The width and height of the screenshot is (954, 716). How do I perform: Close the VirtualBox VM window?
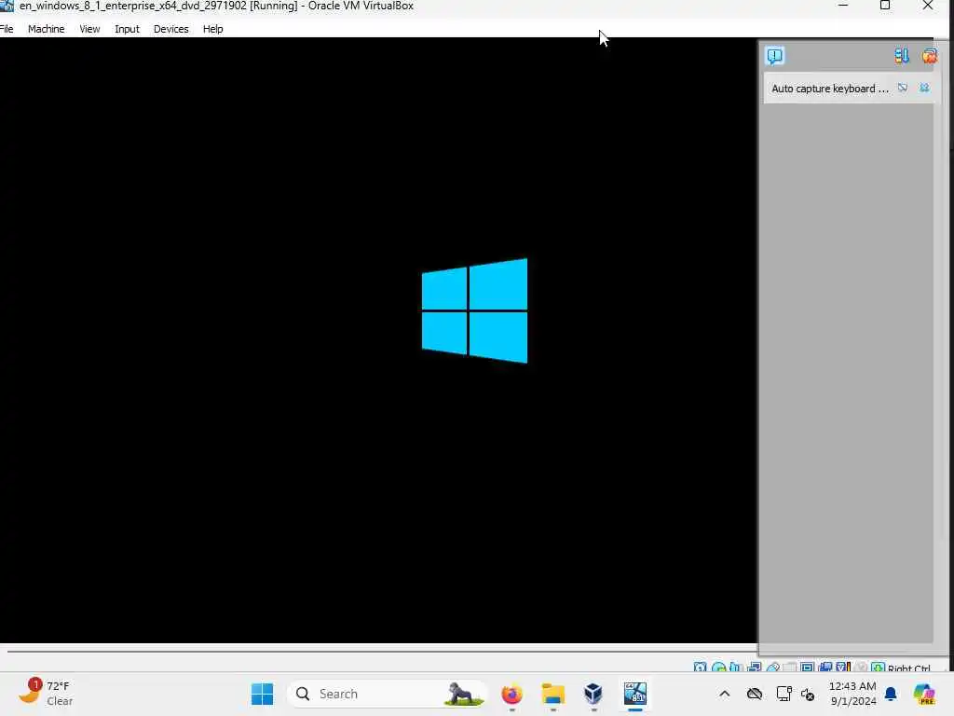928,6
